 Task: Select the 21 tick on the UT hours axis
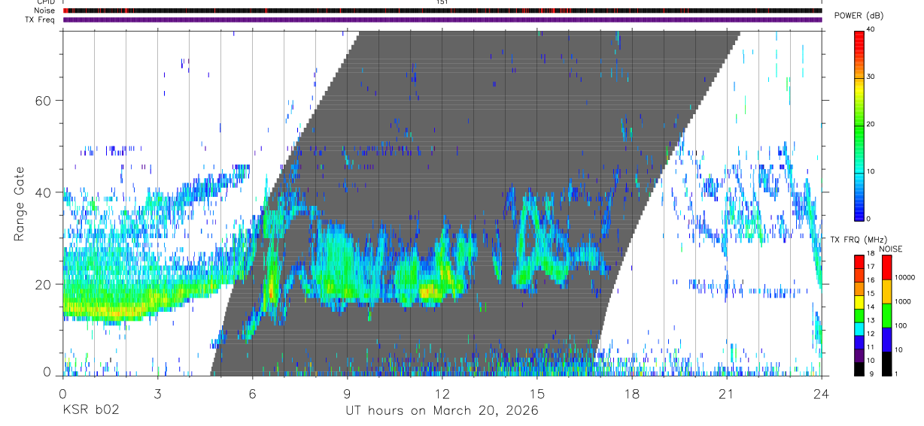click(x=727, y=394)
